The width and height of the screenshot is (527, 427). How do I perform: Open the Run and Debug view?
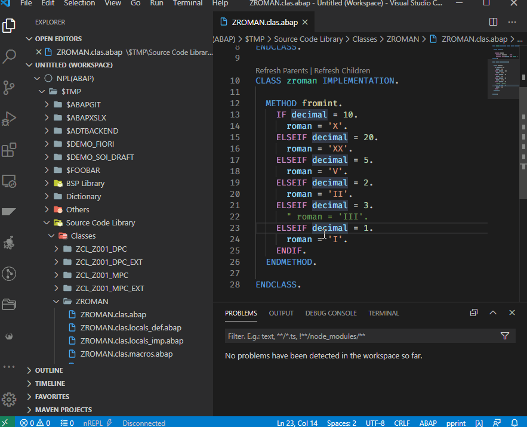[x=9, y=119]
